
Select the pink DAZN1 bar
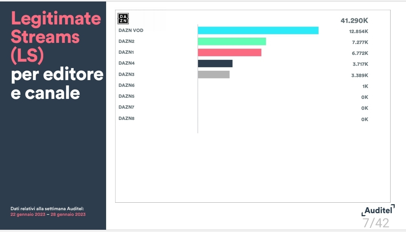point(230,53)
